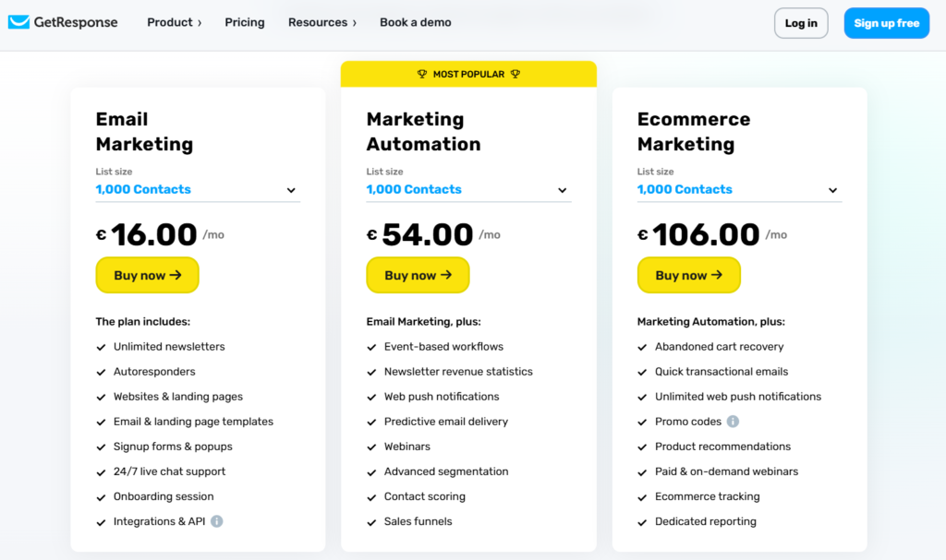Click the GetResponse envelope logo icon
946x560 pixels.
point(18,22)
